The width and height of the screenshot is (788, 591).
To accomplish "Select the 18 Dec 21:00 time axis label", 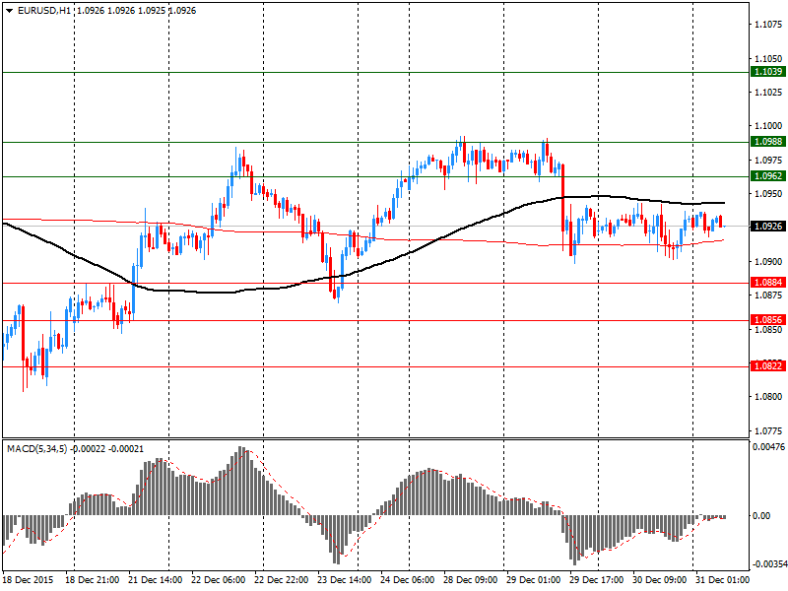I will coord(93,580).
